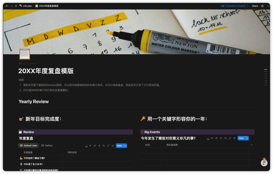Viewport: 273px width, 174px height.
Task: Open a new tab with plus icon
Action: (16, 6)
